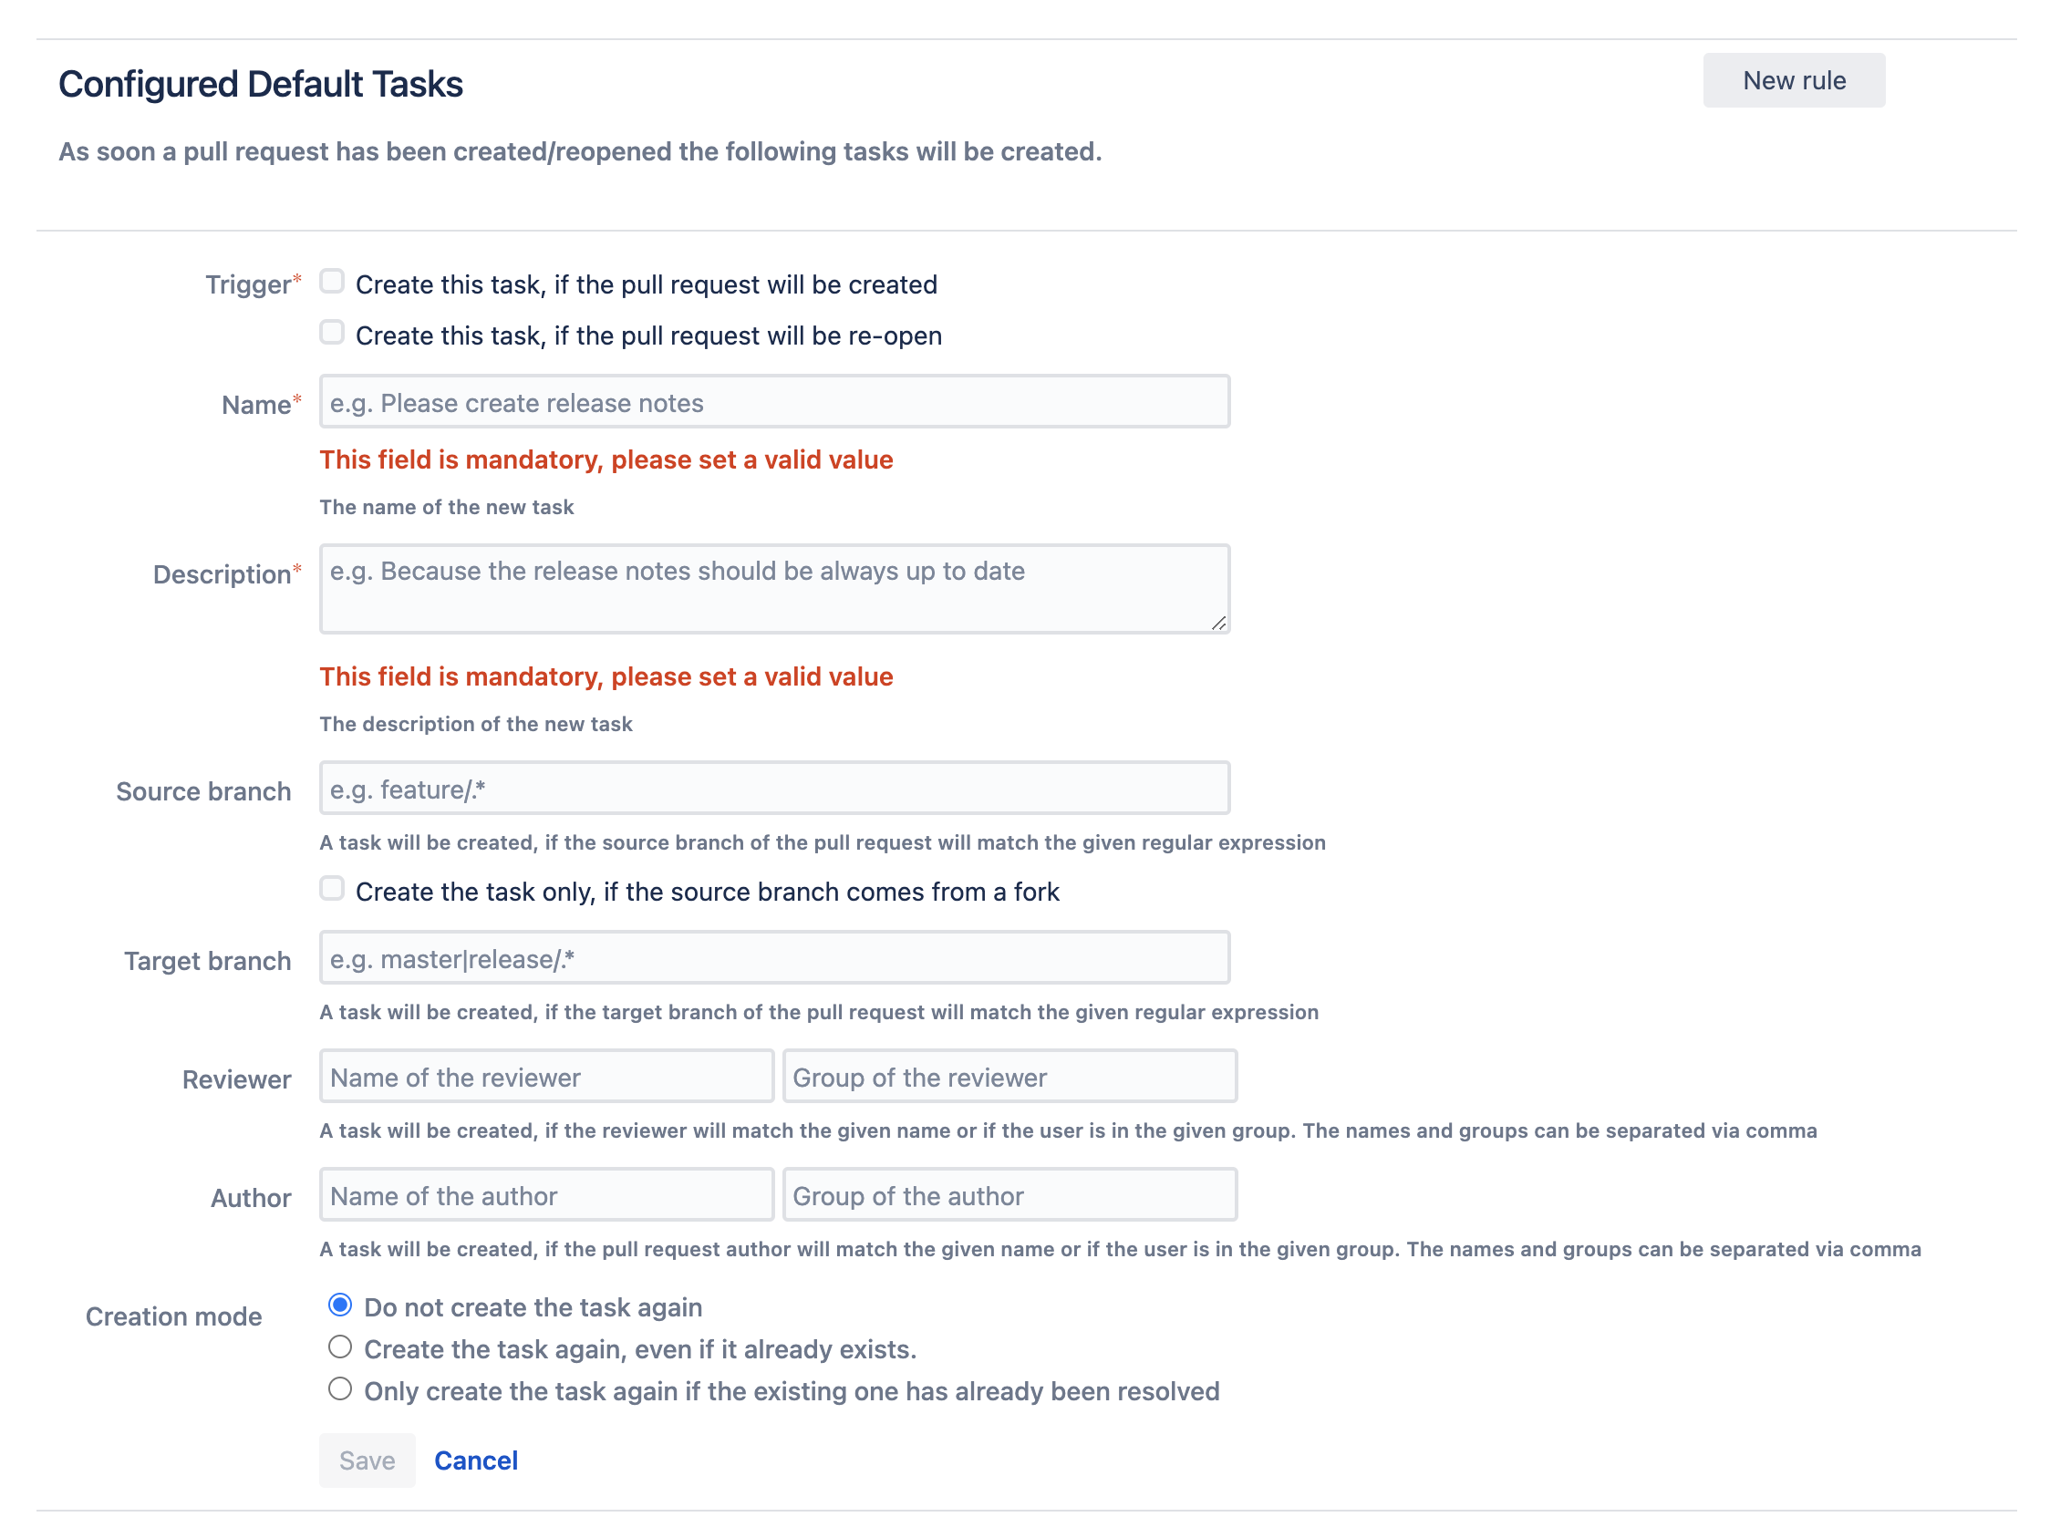Click the Name field mandatory error message
Screen dimensions: 2050x1517
point(606,459)
